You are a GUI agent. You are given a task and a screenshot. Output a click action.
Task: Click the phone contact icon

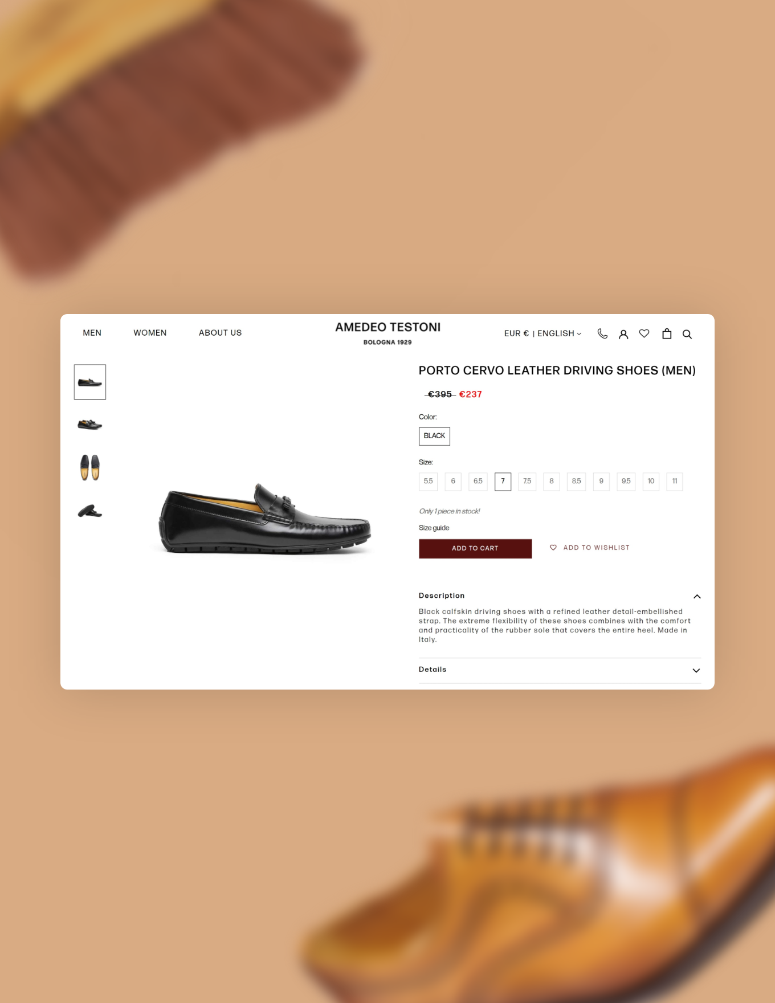click(602, 334)
